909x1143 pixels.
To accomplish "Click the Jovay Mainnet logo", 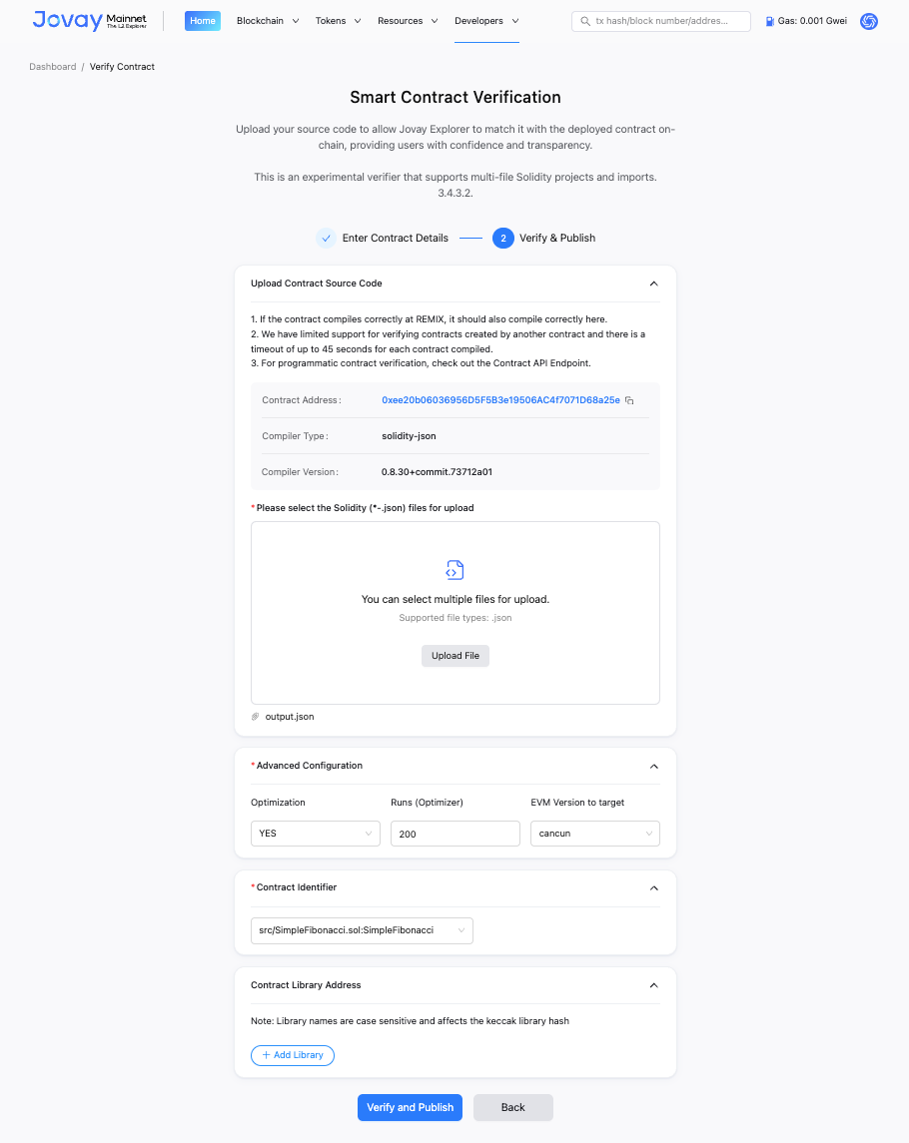I will [x=89, y=20].
